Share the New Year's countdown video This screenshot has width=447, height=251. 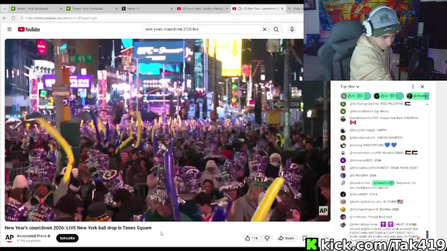pos(286,238)
